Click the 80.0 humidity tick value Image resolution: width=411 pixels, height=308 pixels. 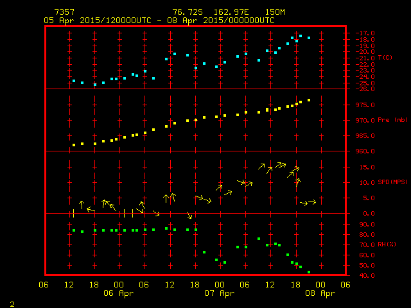click(x=367, y=235)
